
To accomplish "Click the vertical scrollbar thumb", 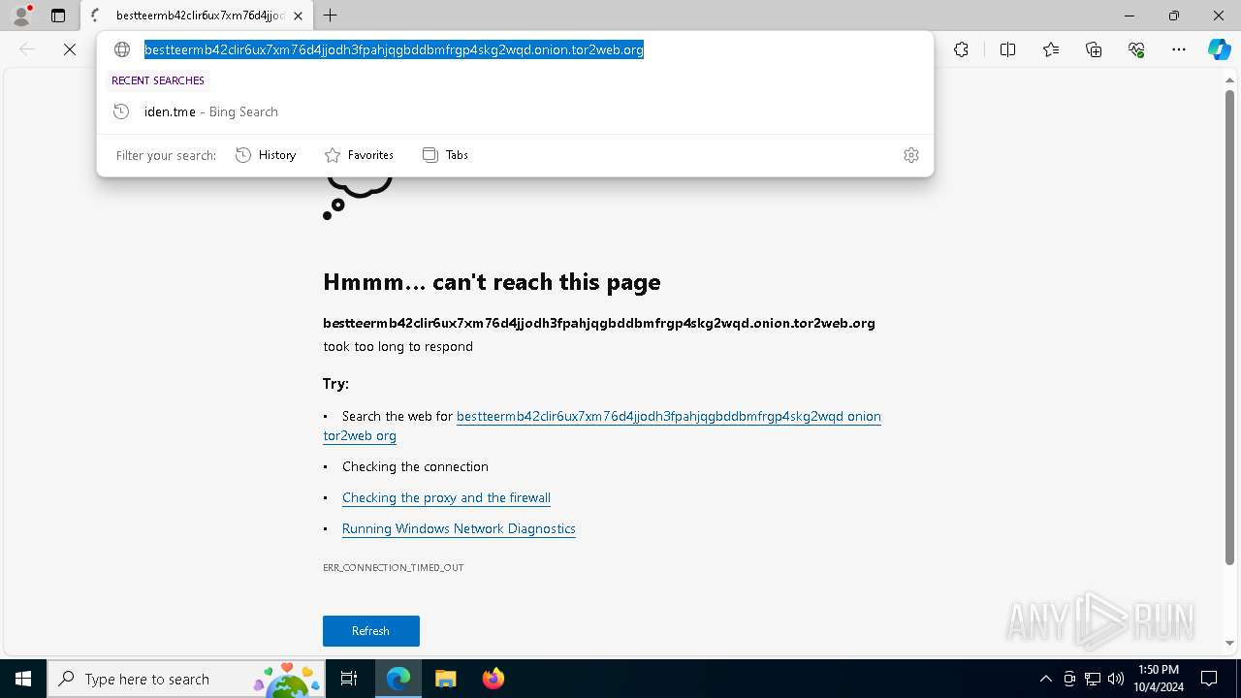I will 1229,327.
